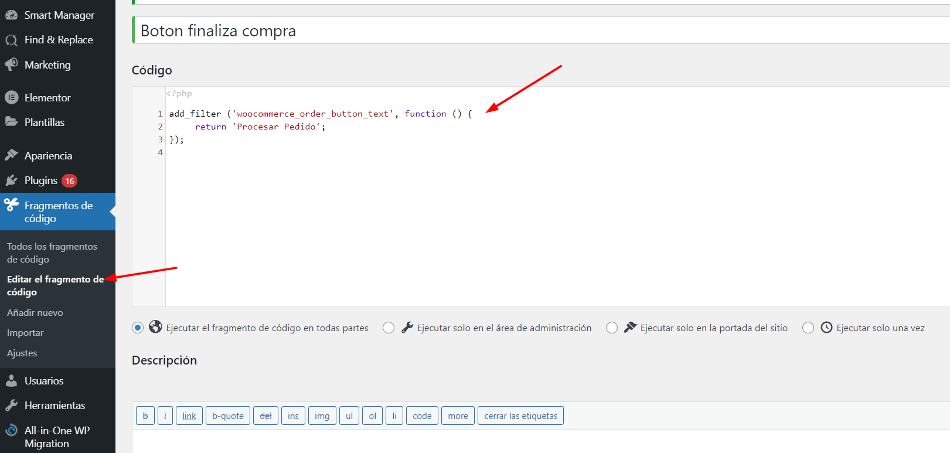
Task: Click the 'more' quicktag button
Action: coord(458,415)
